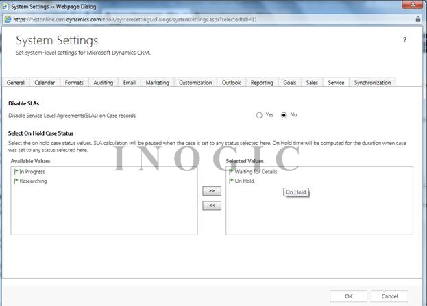427x306 pixels.
Task: Click the dialog URL address field
Action: 212,19
